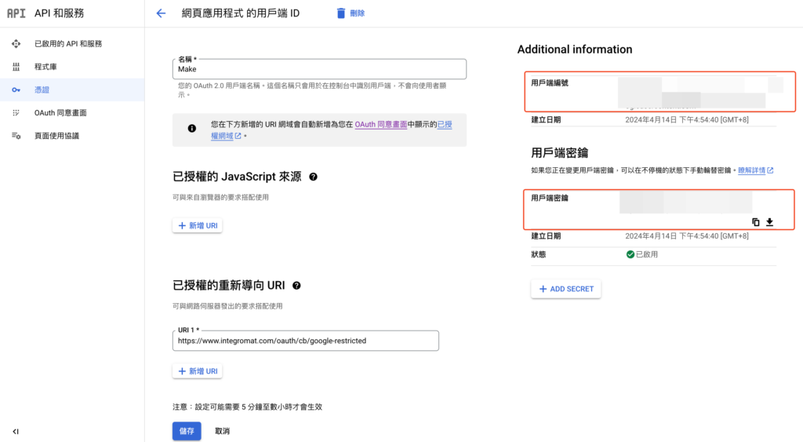Click the 頁面使用協議 settings-list icon
The width and height of the screenshot is (803, 442).
coord(16,136)
